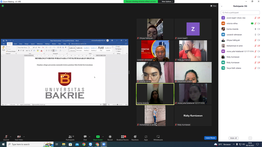Screen dimensions: 262x147
Task: Open Reactions in Zoom toolbar
Action: pos(135,138)
